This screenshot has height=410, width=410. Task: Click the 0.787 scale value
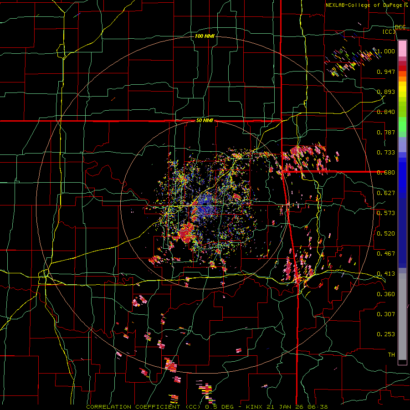(386, 132)
